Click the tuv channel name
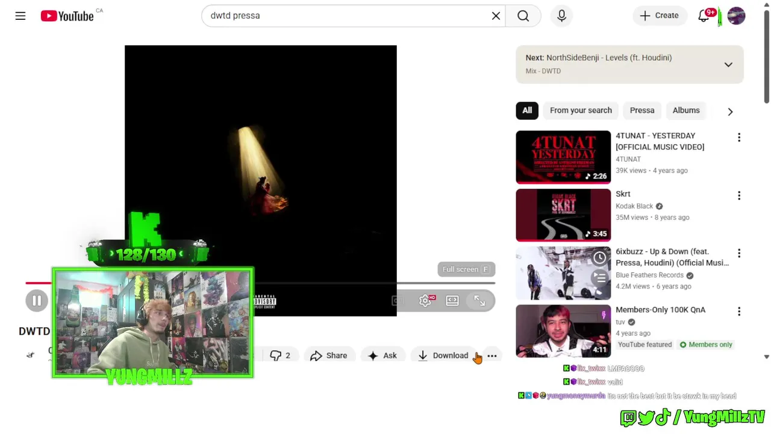This screenshot has width=771, height=434. 620,322
